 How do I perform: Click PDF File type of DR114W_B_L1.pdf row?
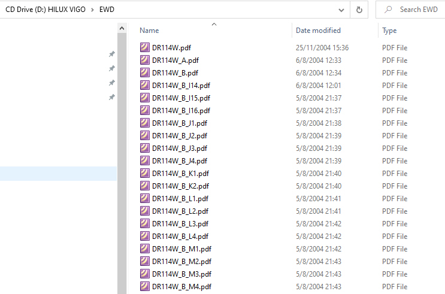(x=395, y=198)
